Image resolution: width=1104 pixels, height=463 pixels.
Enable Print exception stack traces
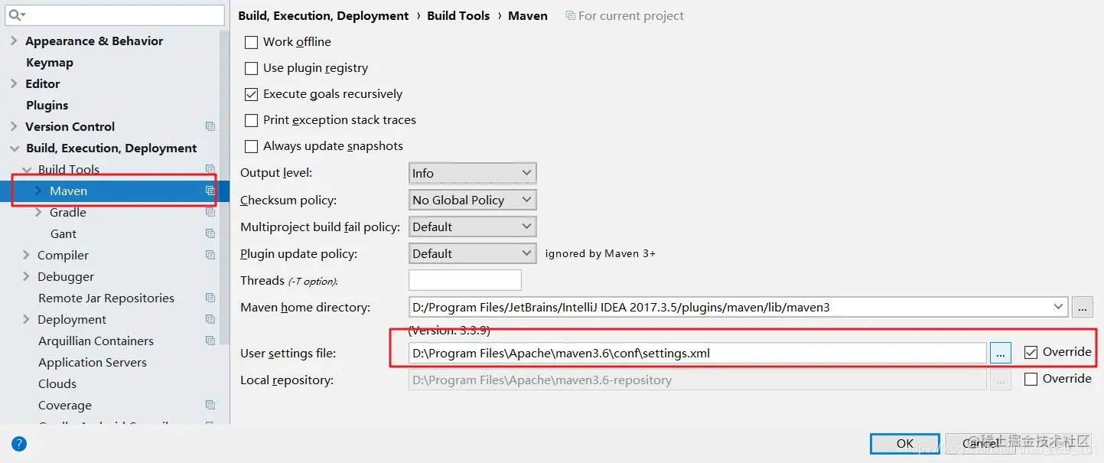251,120
